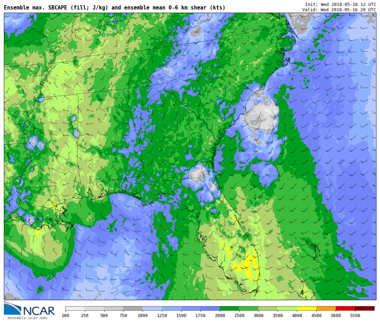
Task: Choose the dark green 2000–2500 legend swatch
Action: 229,309
